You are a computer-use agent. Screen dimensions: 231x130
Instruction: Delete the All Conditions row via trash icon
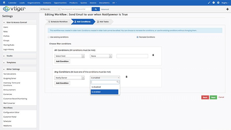click(x=153, y=55)
